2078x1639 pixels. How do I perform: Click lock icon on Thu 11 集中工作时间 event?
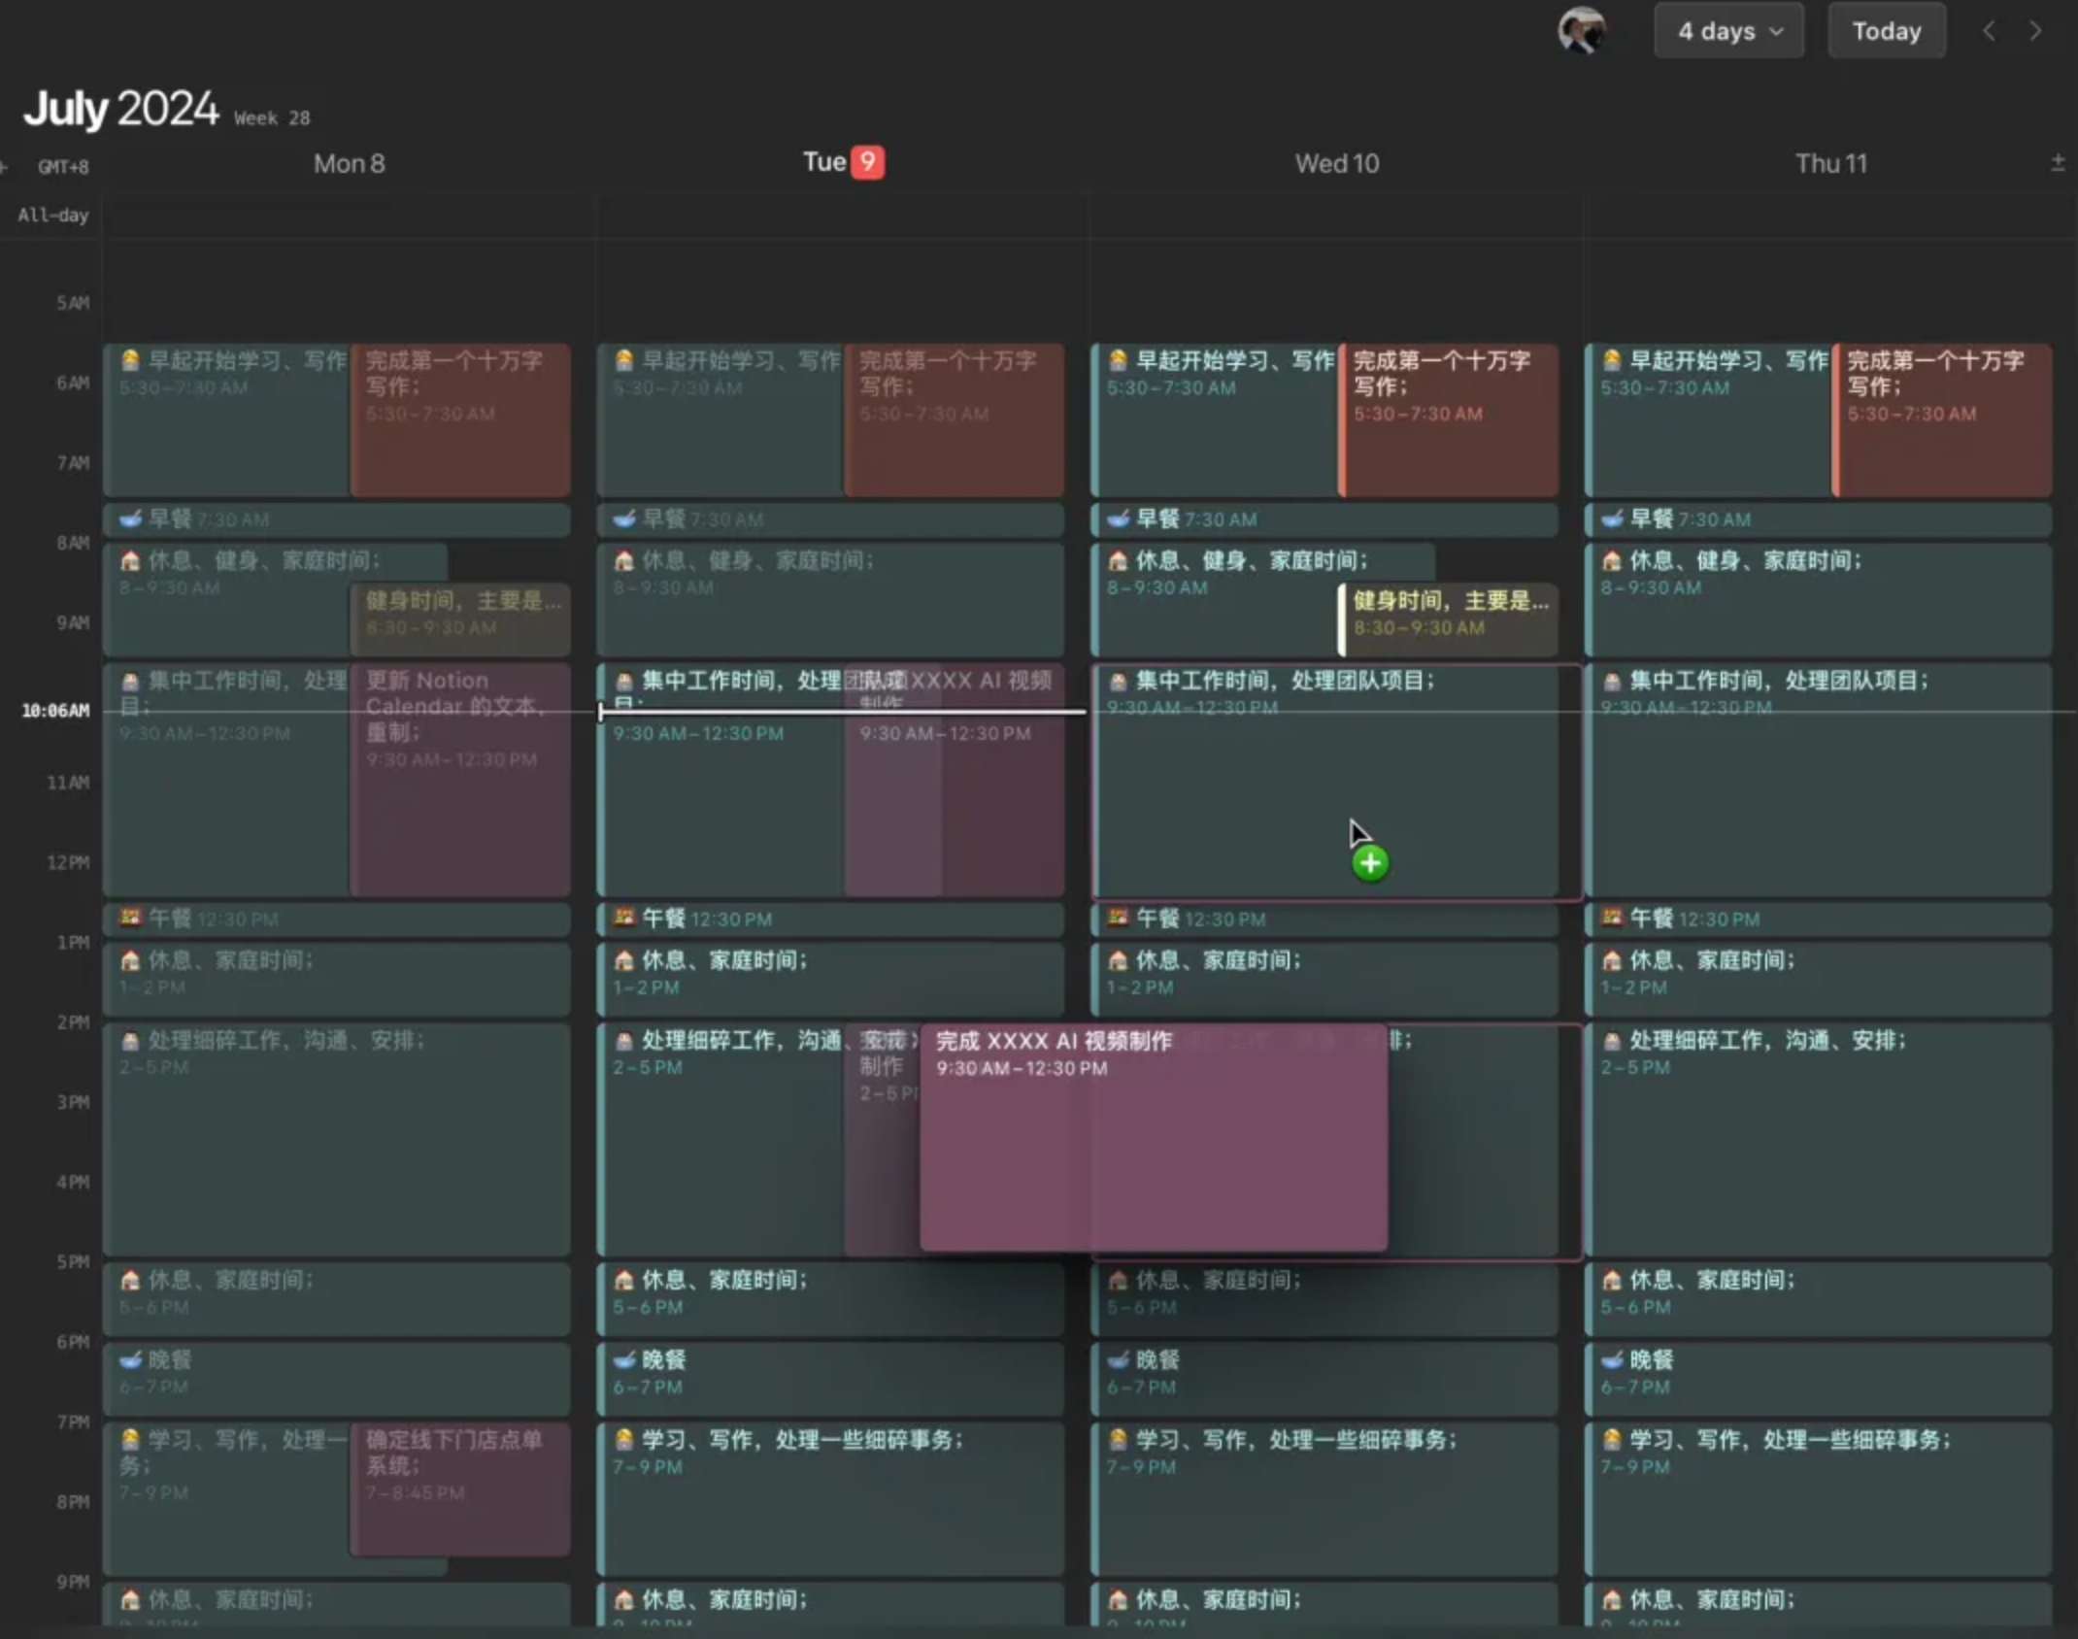(1611, 682)
